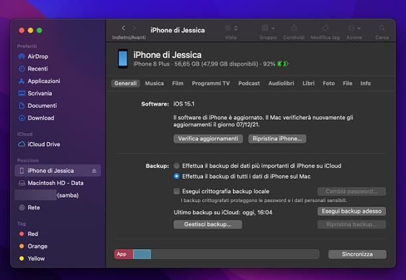Click Gestisci backup... button
The height and width of the screenshot is (280, 406).
tap(208, 224)
